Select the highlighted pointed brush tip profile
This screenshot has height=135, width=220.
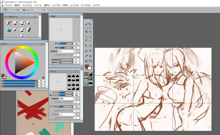[69, 76]
